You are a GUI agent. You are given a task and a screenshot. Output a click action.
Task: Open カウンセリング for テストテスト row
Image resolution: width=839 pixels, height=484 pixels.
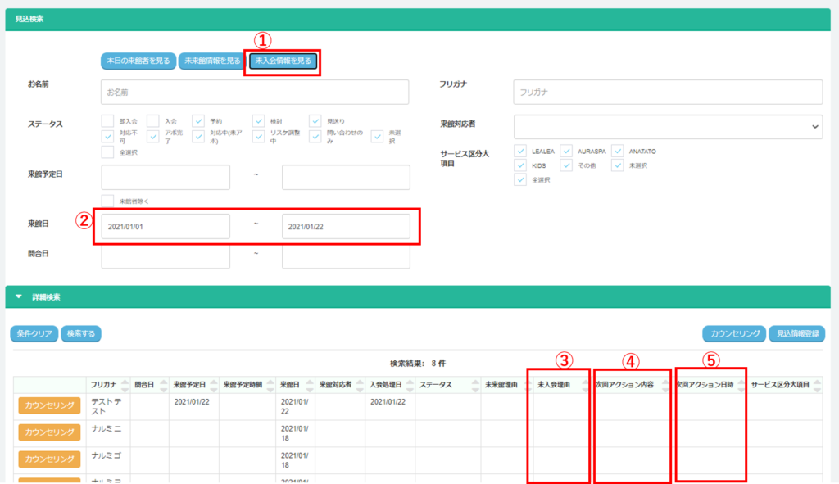coord(48,405)
